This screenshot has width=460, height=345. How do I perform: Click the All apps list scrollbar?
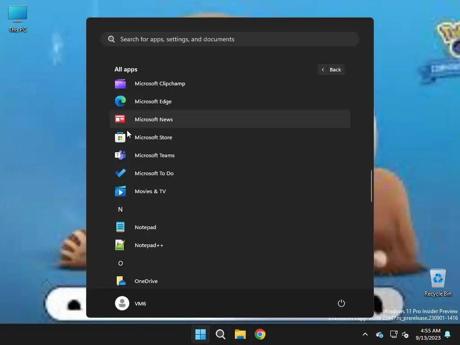click(x=372, y=186)
